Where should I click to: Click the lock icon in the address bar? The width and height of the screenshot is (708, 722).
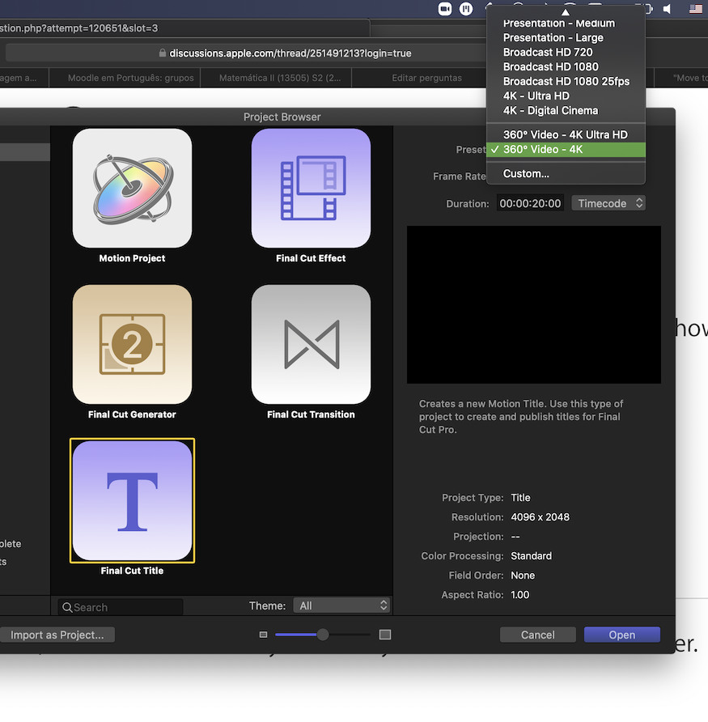click(x=163, y=53)
